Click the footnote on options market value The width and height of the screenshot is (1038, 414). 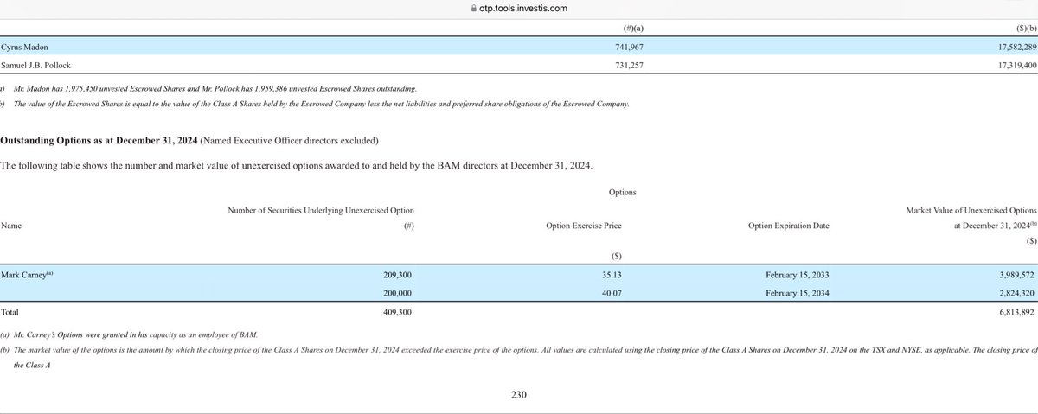(x=518, y=357)
